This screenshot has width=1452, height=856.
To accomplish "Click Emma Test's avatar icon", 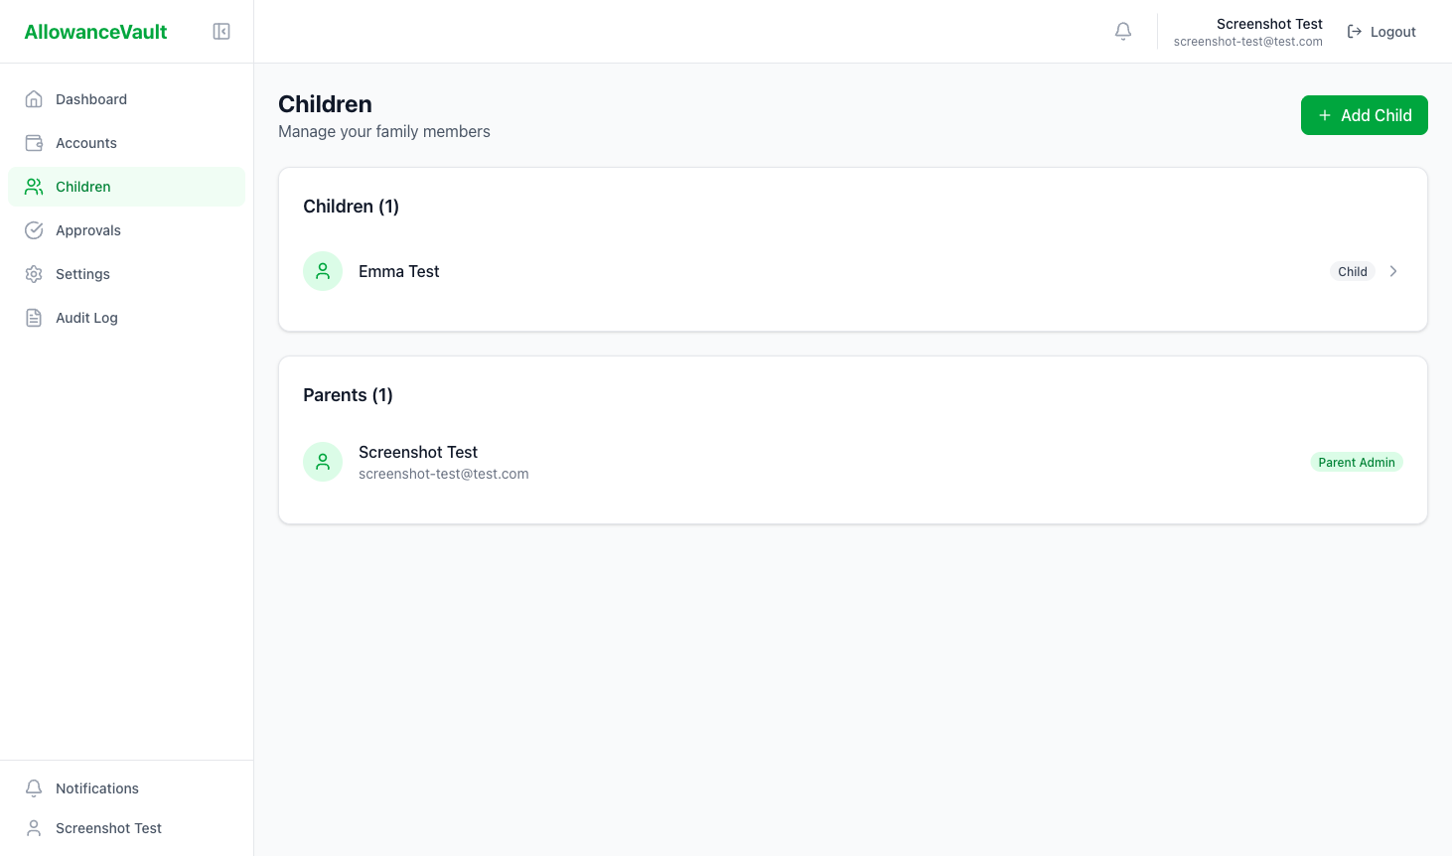I will (323, 271).
